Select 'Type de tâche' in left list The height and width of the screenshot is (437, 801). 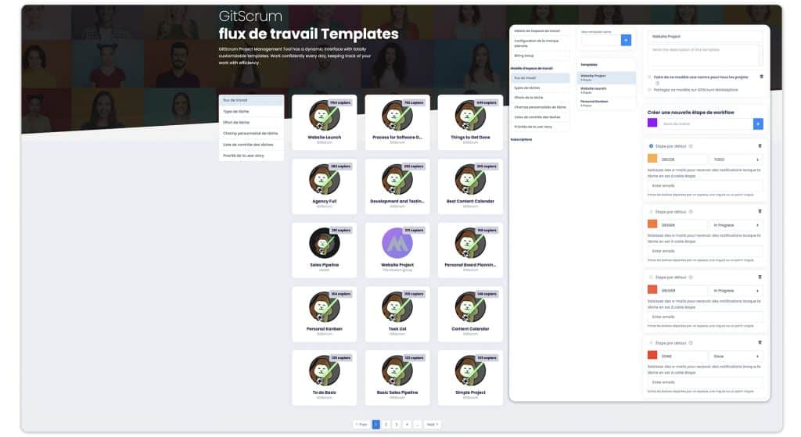click(251, 111)
